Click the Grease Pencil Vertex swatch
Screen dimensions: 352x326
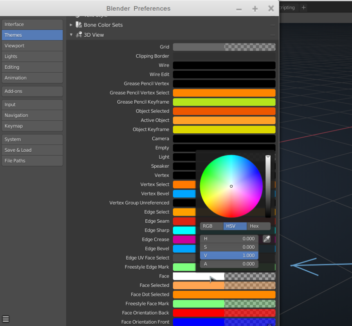224,84
